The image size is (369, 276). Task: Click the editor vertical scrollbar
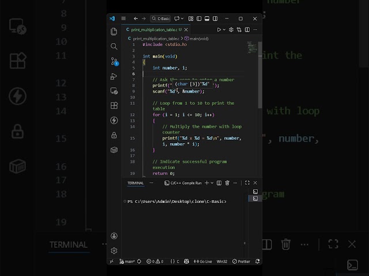point(260,75)
